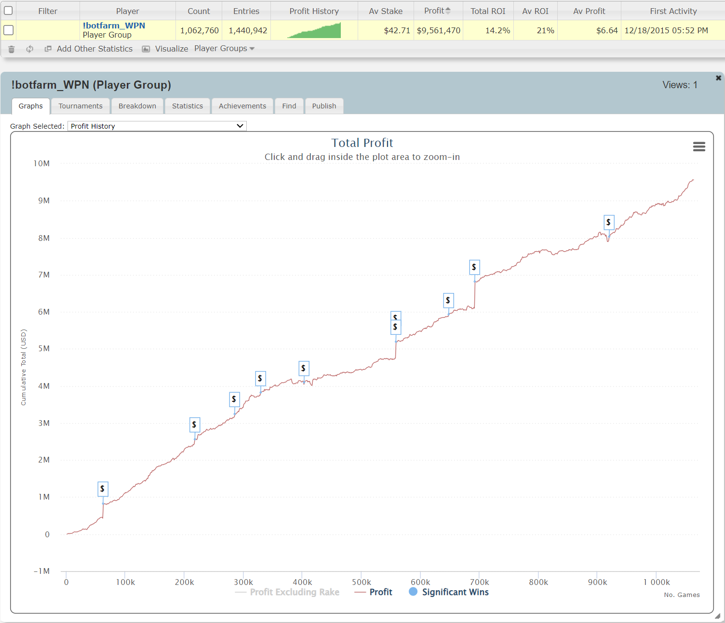Click dollar marker near 60k games
This screenshot has width=725, height=623.
click(103, 489)
